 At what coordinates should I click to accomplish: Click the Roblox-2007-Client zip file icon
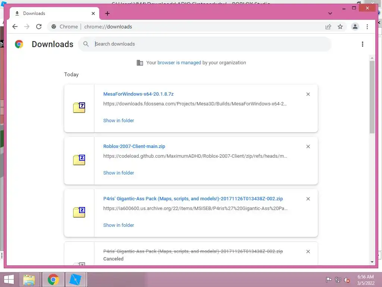pos(79,160)
